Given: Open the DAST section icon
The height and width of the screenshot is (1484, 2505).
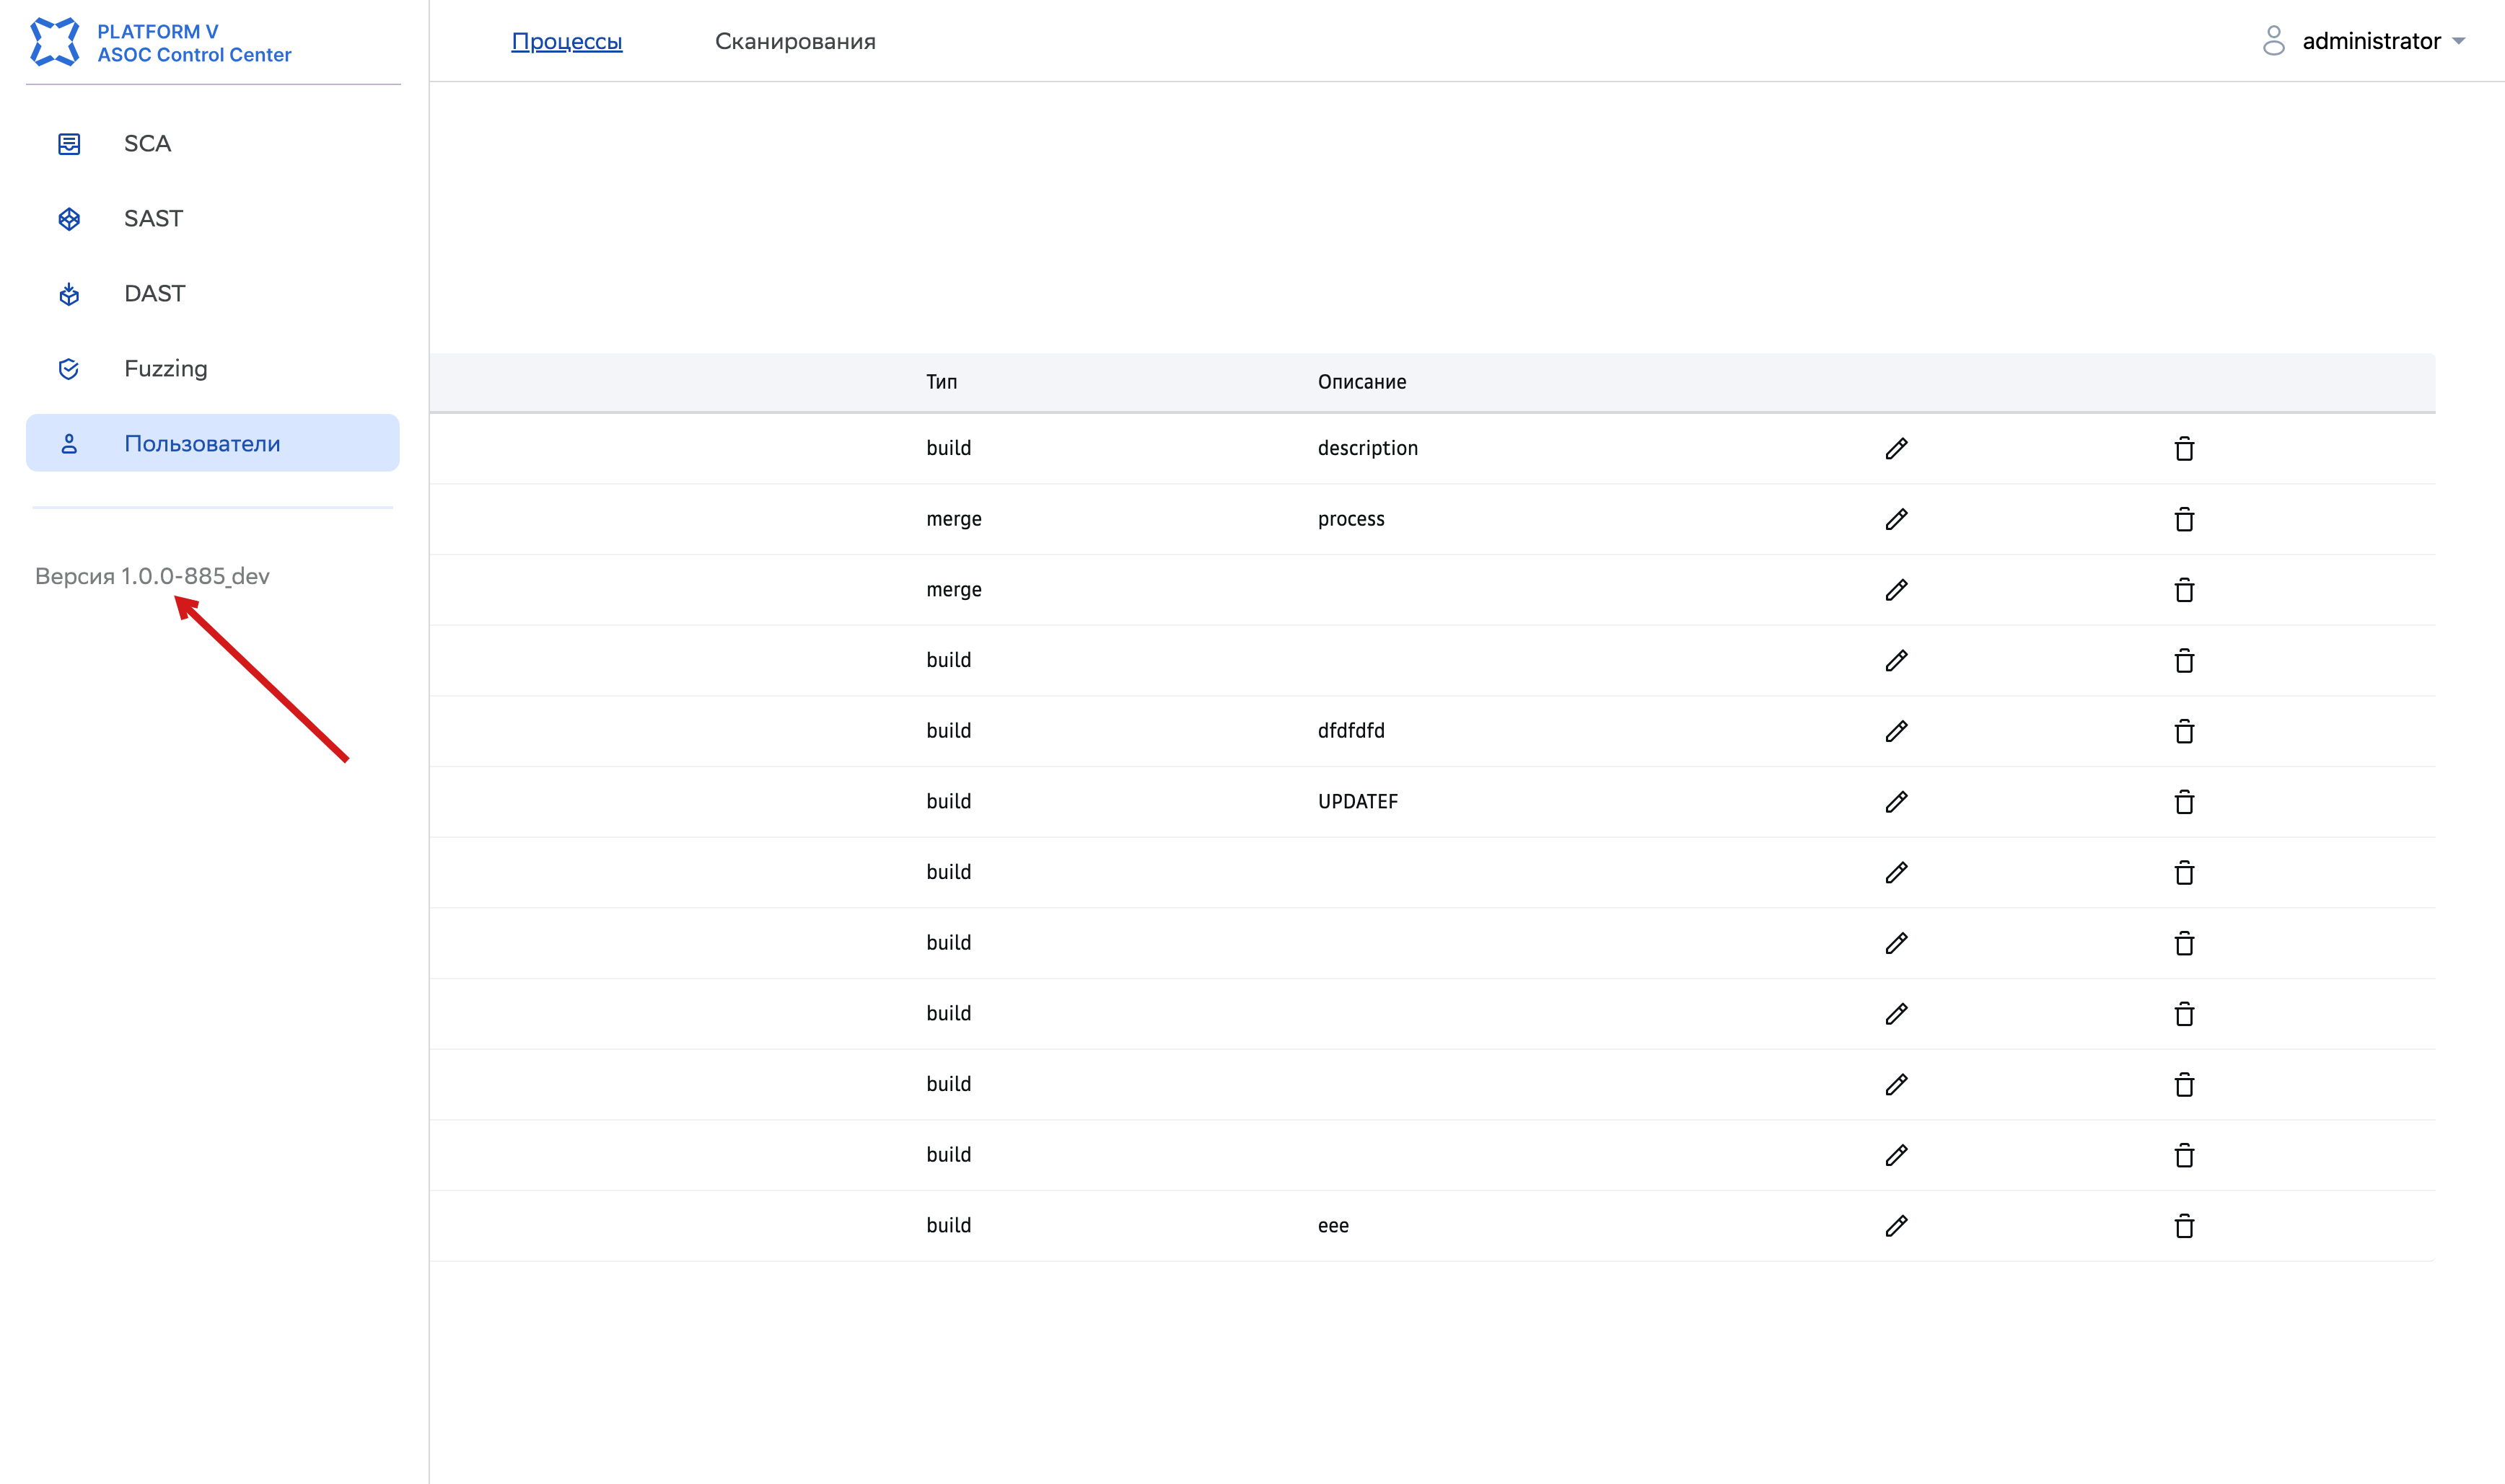Looking at the screenshot, I should [x=69, y=294].
